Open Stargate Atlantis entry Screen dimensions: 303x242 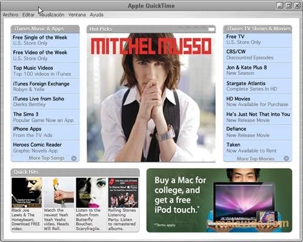click(x=258, y=87)
